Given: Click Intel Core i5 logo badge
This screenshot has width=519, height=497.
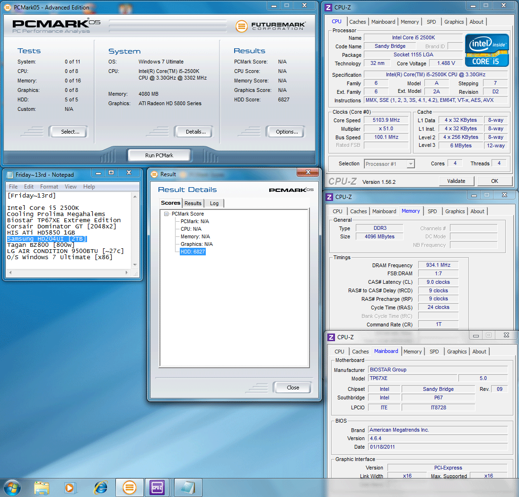Looking at the screenshot, I should (x=487, y=50).
